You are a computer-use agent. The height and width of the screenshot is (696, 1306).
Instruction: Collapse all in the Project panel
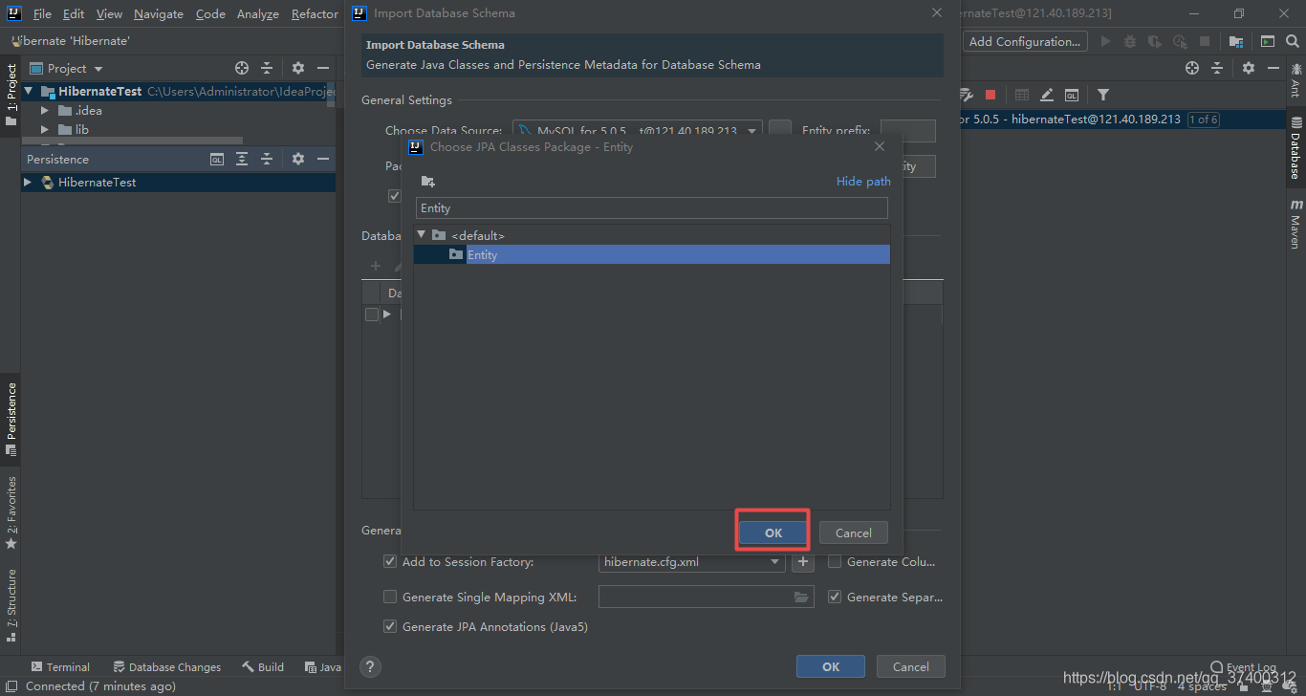(267, 68)
